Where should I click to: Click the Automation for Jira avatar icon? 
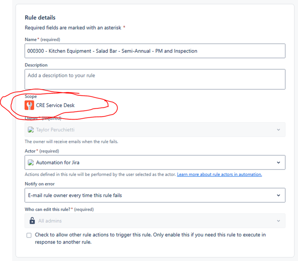[x=31, y=163]
